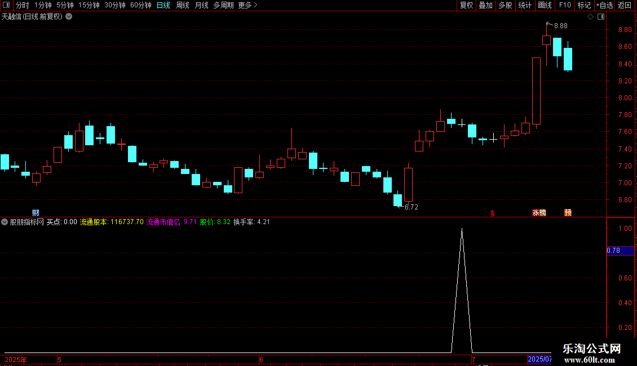The width and height of the screenshot is (637, 366).
Task: Click the 叠加 overlay button
Action: tap(485, 5)
